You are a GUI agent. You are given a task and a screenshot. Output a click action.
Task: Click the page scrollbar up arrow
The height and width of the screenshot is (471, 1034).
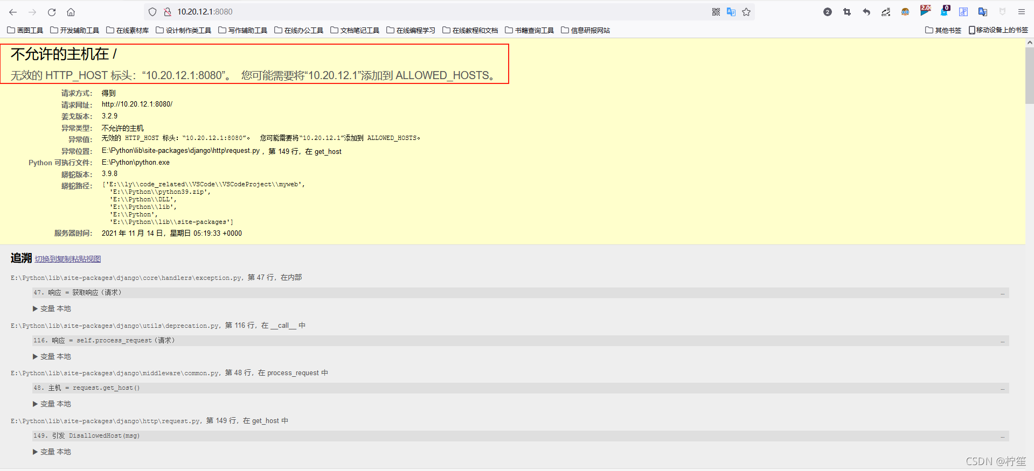1030,43
